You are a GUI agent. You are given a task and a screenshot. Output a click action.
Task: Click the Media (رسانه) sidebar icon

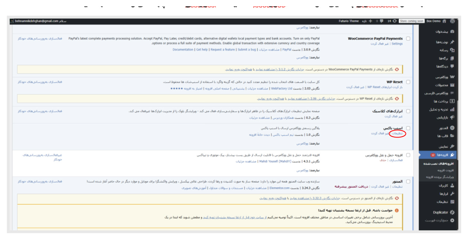[x=452, y=50]
